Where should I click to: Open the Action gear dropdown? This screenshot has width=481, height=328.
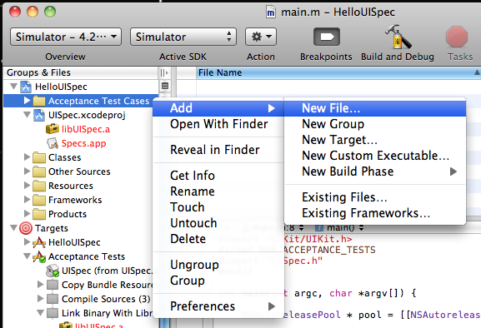(261, 37)
